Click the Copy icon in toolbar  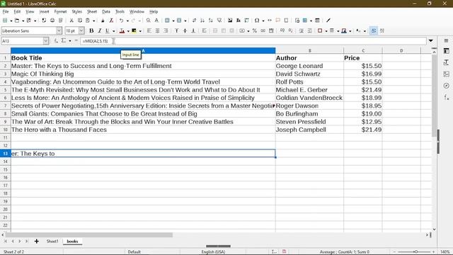[x=80, y=21]
